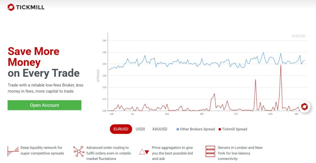Click the 0.50 spread axis value
This screenshot has width=316, height=163.
pyautogui.click(x=104, y=52)
